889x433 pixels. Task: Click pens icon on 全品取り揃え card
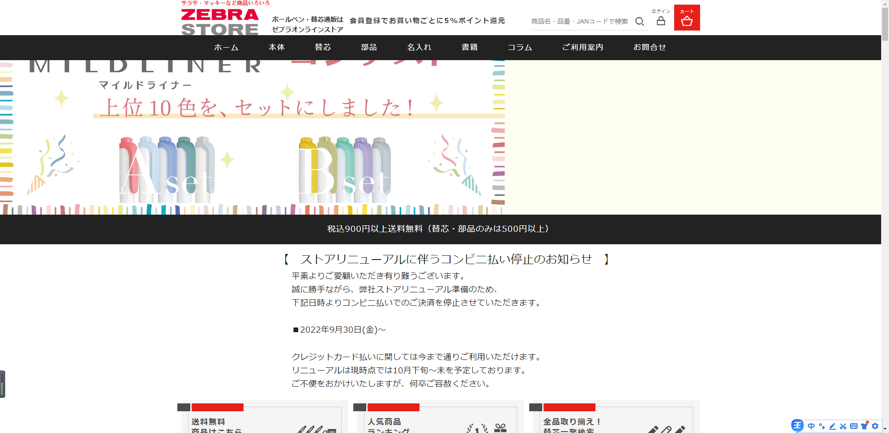[x=666, y=429]
